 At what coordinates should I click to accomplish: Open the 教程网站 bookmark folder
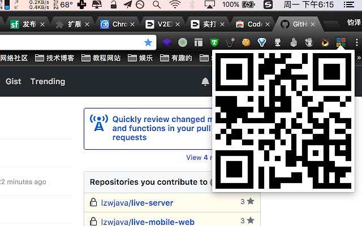pyautogui.click(x=101, y=58)
